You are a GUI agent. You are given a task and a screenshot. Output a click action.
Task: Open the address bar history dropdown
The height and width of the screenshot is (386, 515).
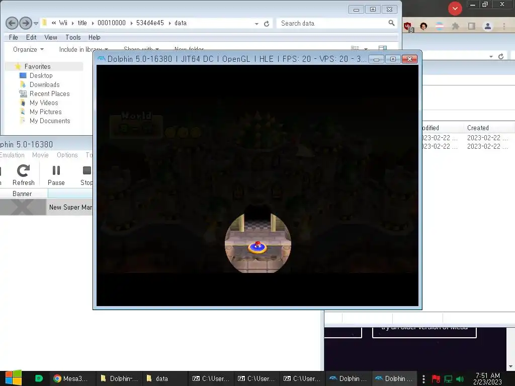click(x=256, y=24)
